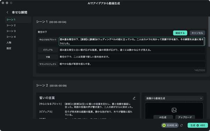210x131 pixels.
Task: Select シーン 4 in the sidebar
Action: [x=11, y=37]
